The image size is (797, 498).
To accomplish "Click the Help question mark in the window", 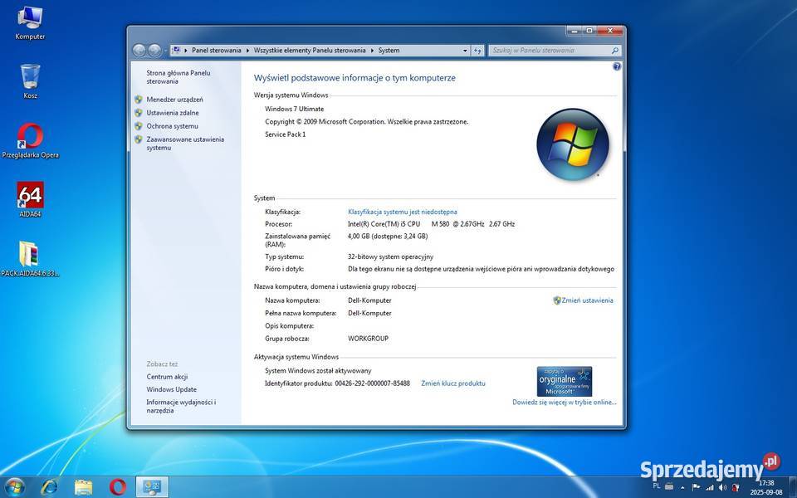I will coord(616,66).
